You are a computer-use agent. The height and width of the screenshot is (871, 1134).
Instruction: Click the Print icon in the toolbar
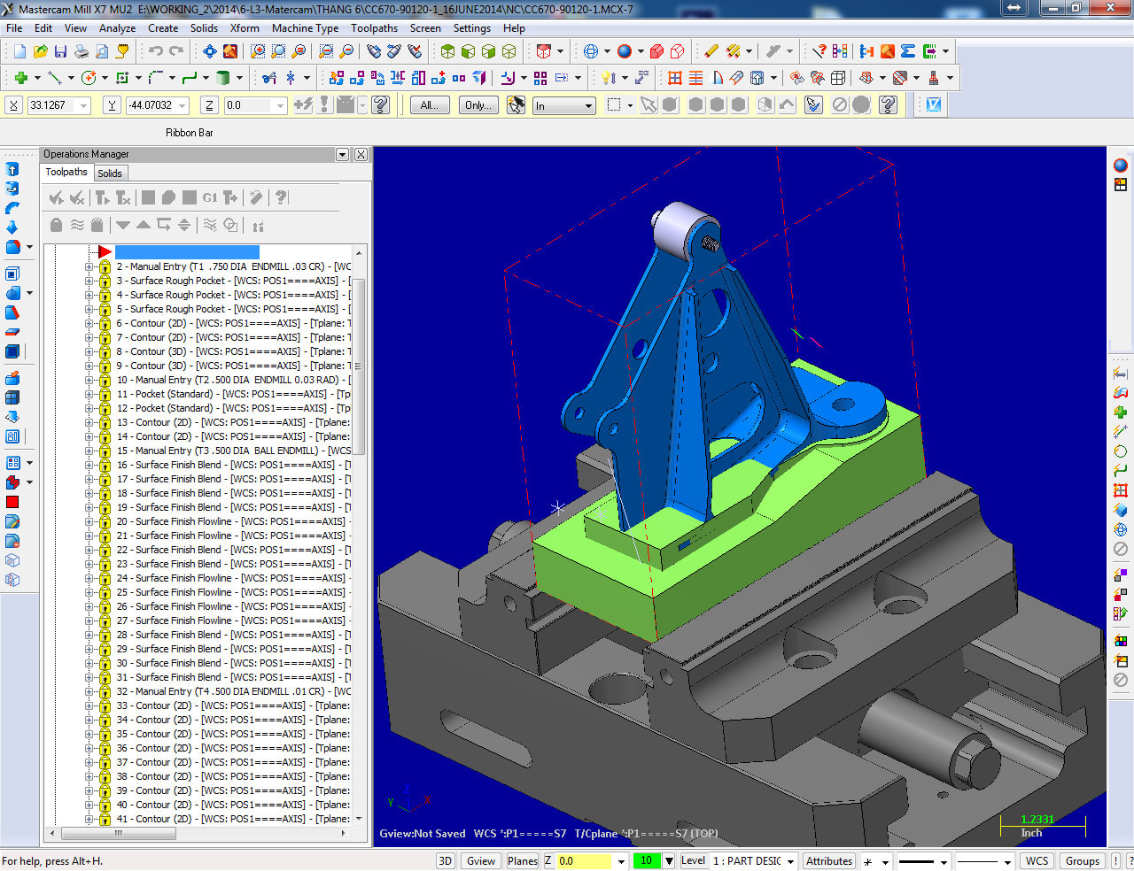click(x=82, y=51)
